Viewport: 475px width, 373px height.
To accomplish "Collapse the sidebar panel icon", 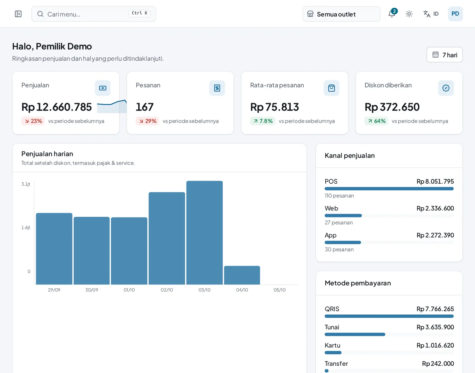I will point(18,14).
